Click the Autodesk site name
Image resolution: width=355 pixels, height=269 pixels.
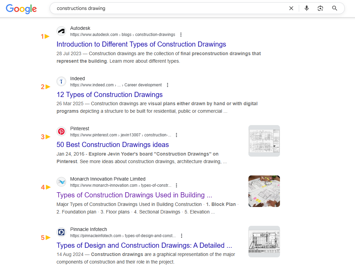(x=80, y=28)
